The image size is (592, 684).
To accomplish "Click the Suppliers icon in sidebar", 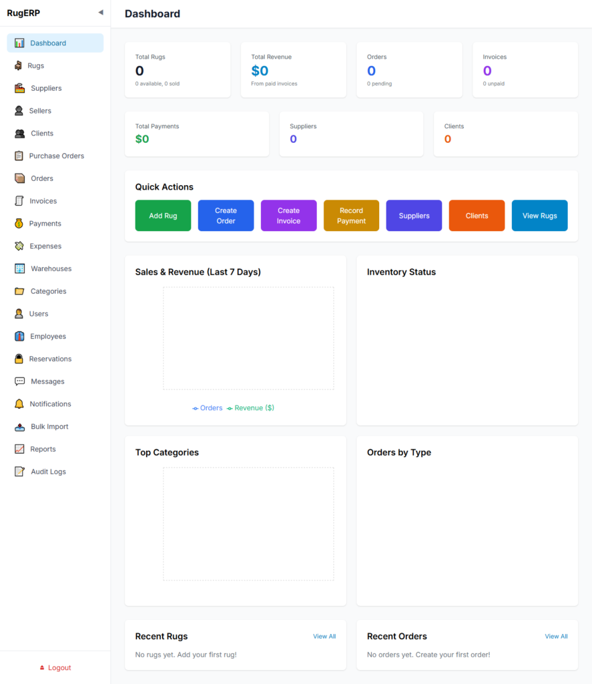I will (19, 88).
